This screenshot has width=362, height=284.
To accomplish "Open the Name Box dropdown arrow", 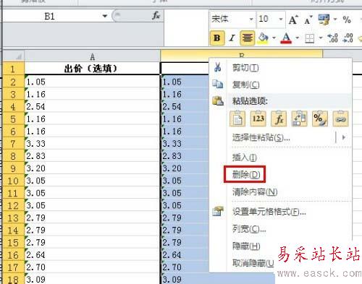I will [x=105, y=16].
